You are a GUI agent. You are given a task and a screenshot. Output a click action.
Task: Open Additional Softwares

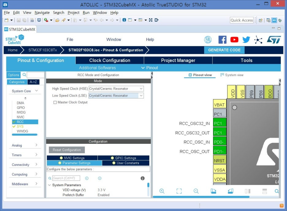98,68
